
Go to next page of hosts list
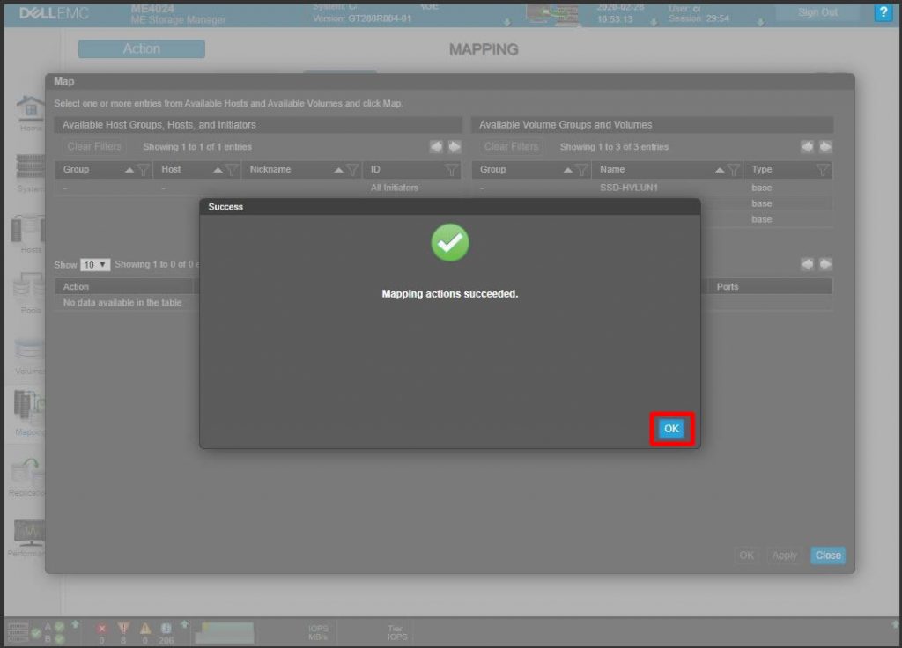click(455, 147)
